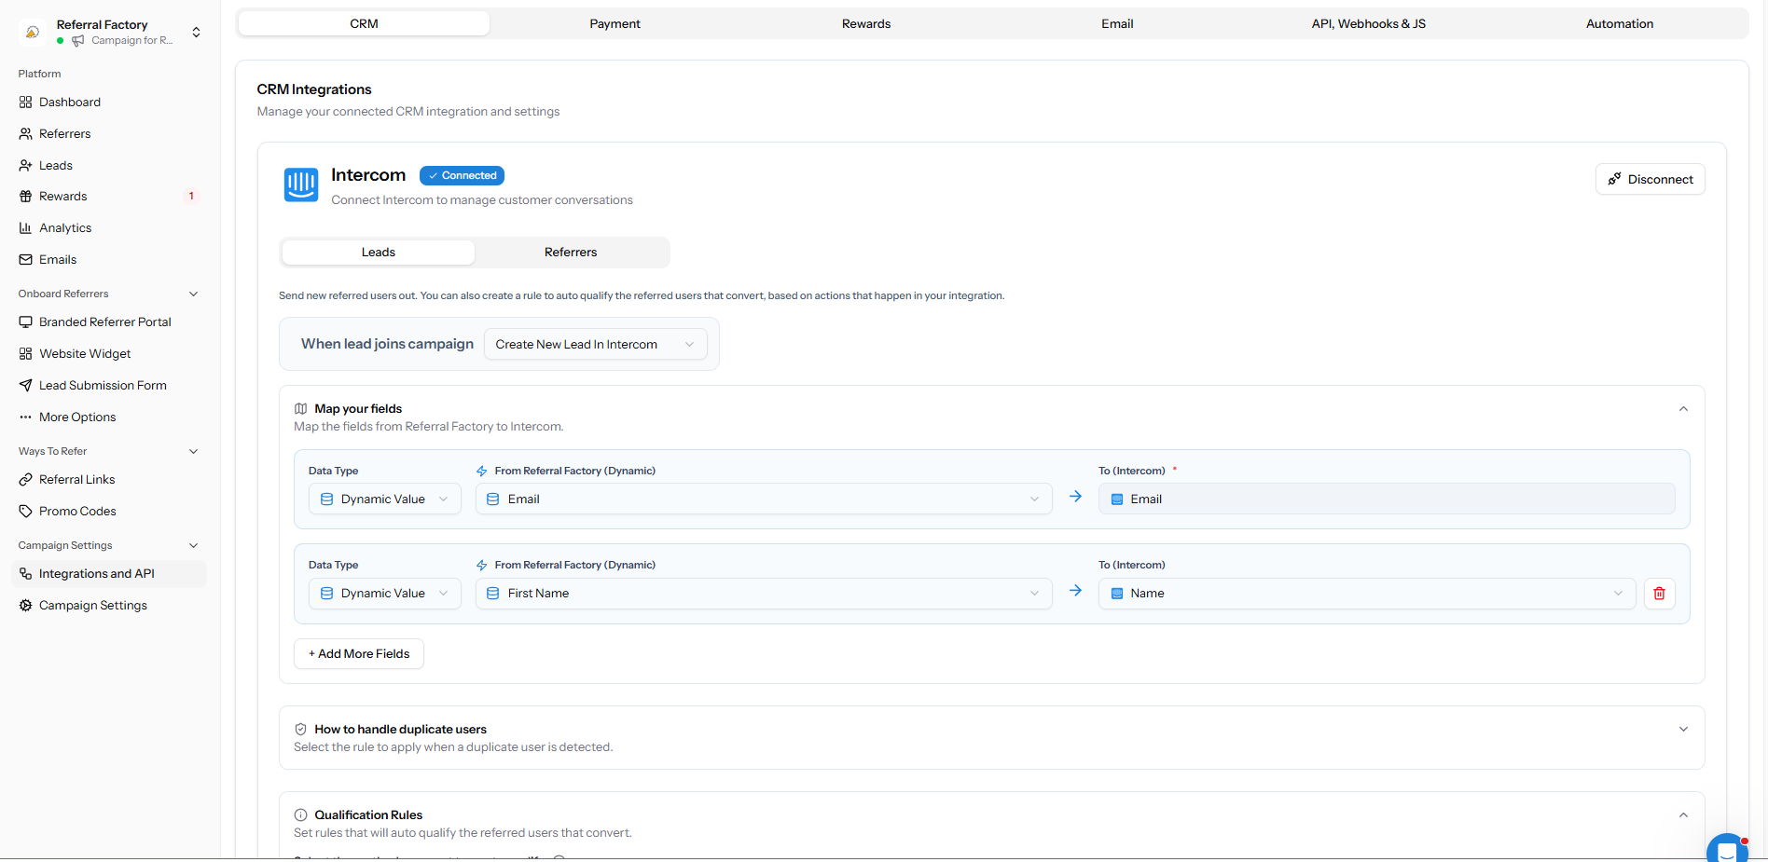Switch to the Rewards tab
Image resolution: width=1768 pixels, height=862 pixels.
(866, 24)
